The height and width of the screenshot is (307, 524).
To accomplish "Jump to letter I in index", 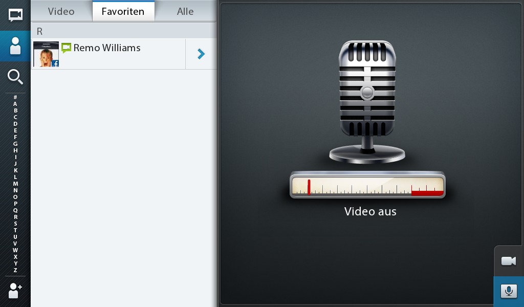I will click(15, 157).
